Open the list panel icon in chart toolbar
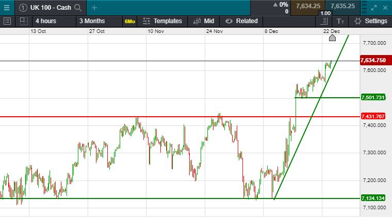Screen dimensions: 392x217 7,21
